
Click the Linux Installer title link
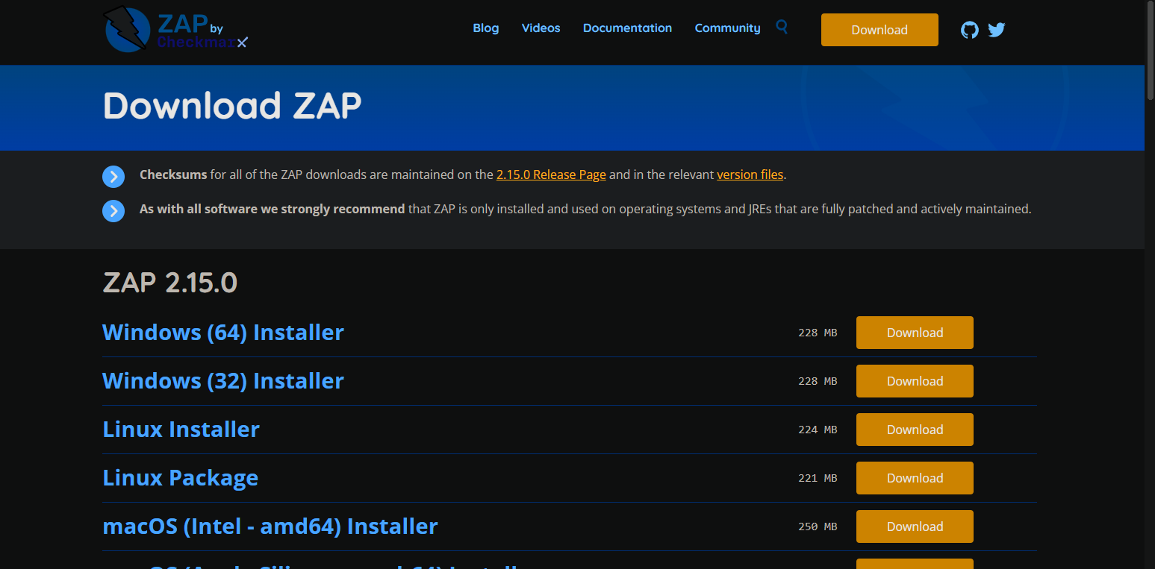[181, 429]
